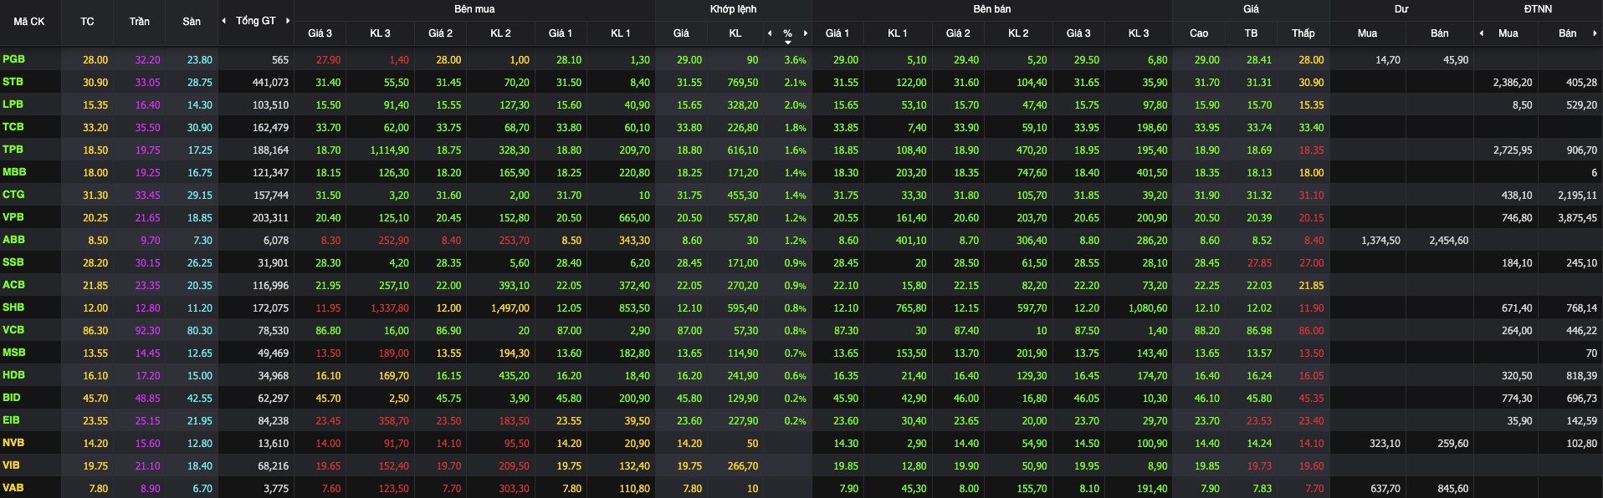Viewport: 1603px width, 498px height.
Task: Select the EIB ticker
Action: 11,420
